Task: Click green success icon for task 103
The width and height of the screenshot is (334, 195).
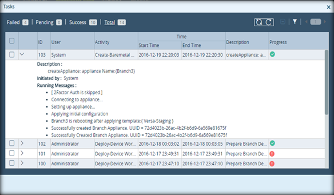Action: pyautogui.click(x=272, y=55)
